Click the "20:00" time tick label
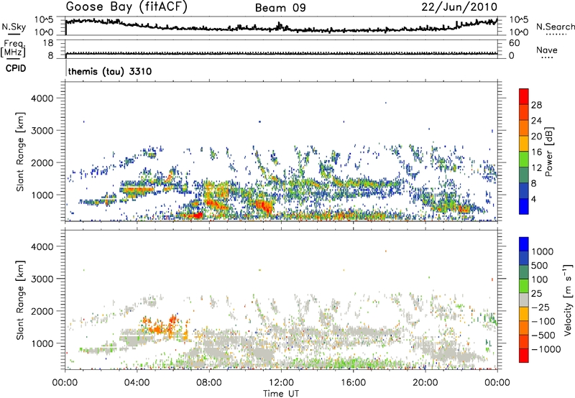 click(425, 383)
